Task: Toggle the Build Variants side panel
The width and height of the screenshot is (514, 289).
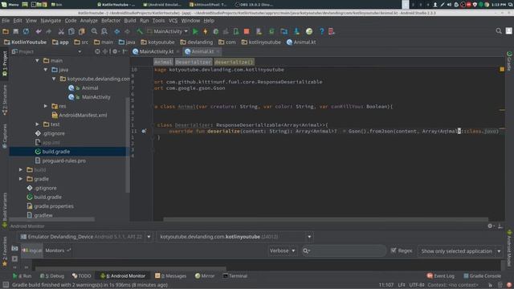Action: (5, 210)
